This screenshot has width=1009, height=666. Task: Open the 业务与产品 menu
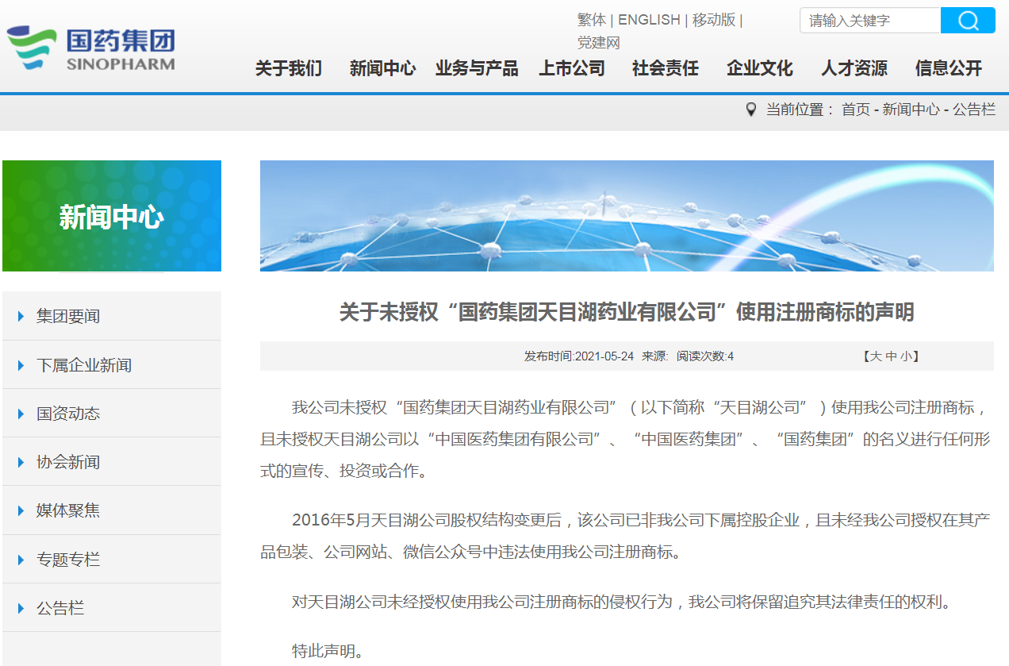pos(477,68)
